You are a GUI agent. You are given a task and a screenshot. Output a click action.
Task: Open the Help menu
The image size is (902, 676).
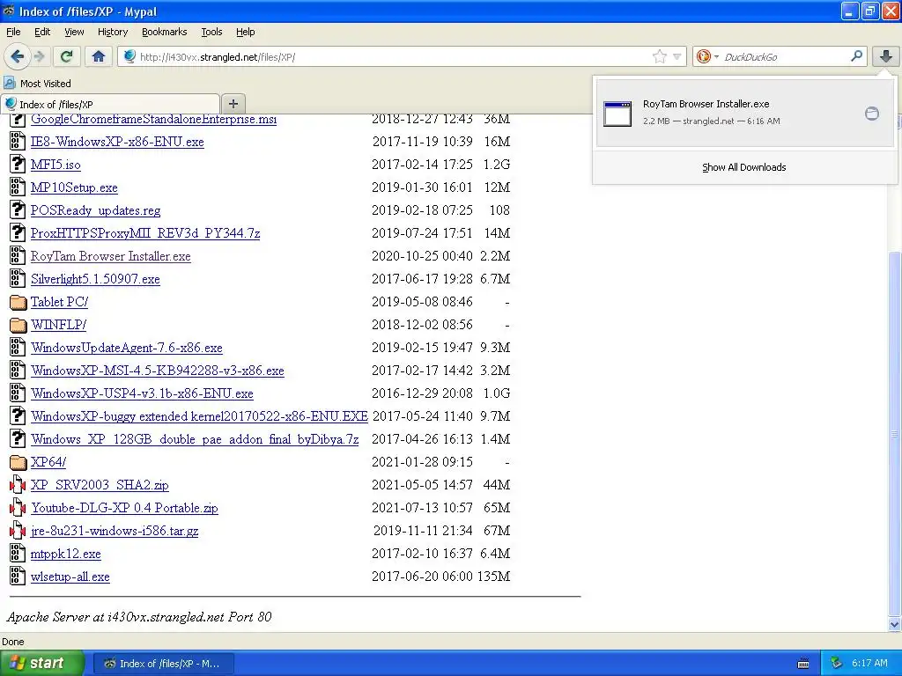tap(245, 32)
